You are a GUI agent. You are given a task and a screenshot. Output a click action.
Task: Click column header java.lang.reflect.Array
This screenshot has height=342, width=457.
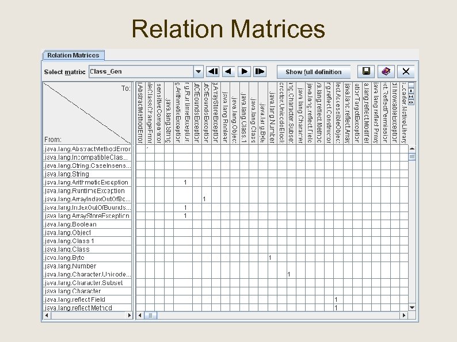(348, 113)
